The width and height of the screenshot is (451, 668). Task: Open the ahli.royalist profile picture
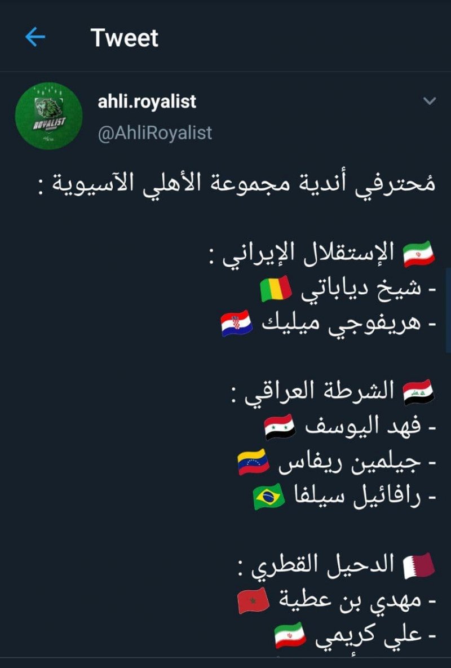[48, 116]
